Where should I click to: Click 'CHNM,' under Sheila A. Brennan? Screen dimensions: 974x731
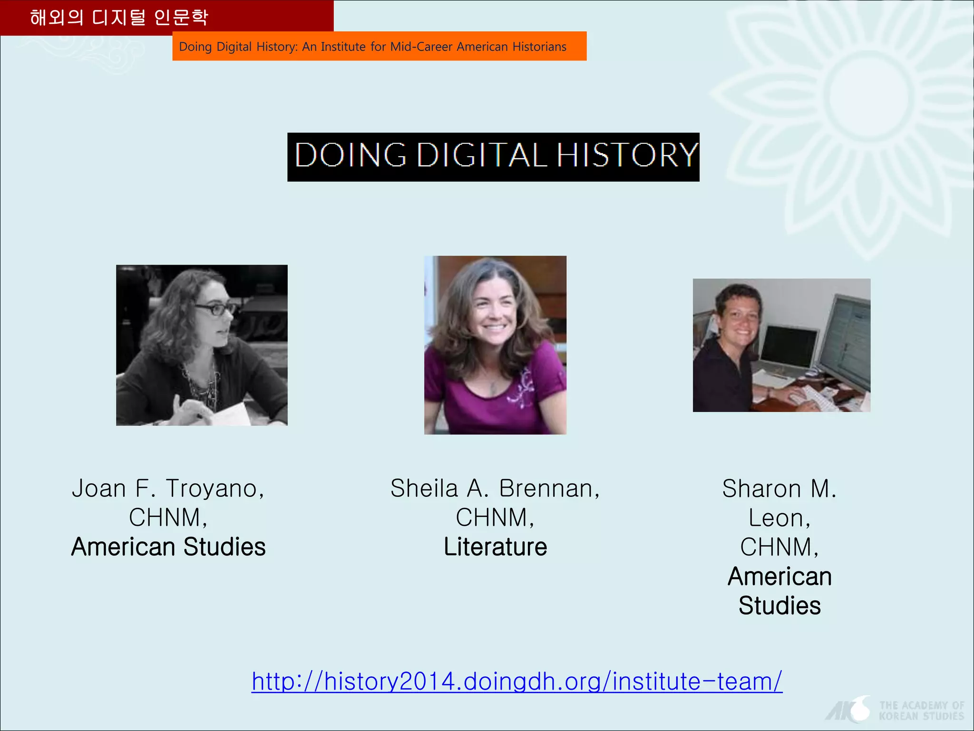(x=495, y=518)
